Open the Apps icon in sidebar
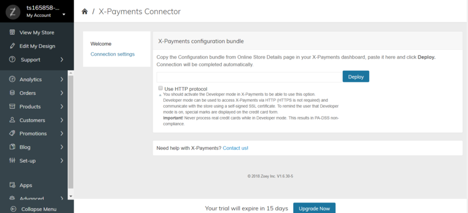 tap(12, 185)
